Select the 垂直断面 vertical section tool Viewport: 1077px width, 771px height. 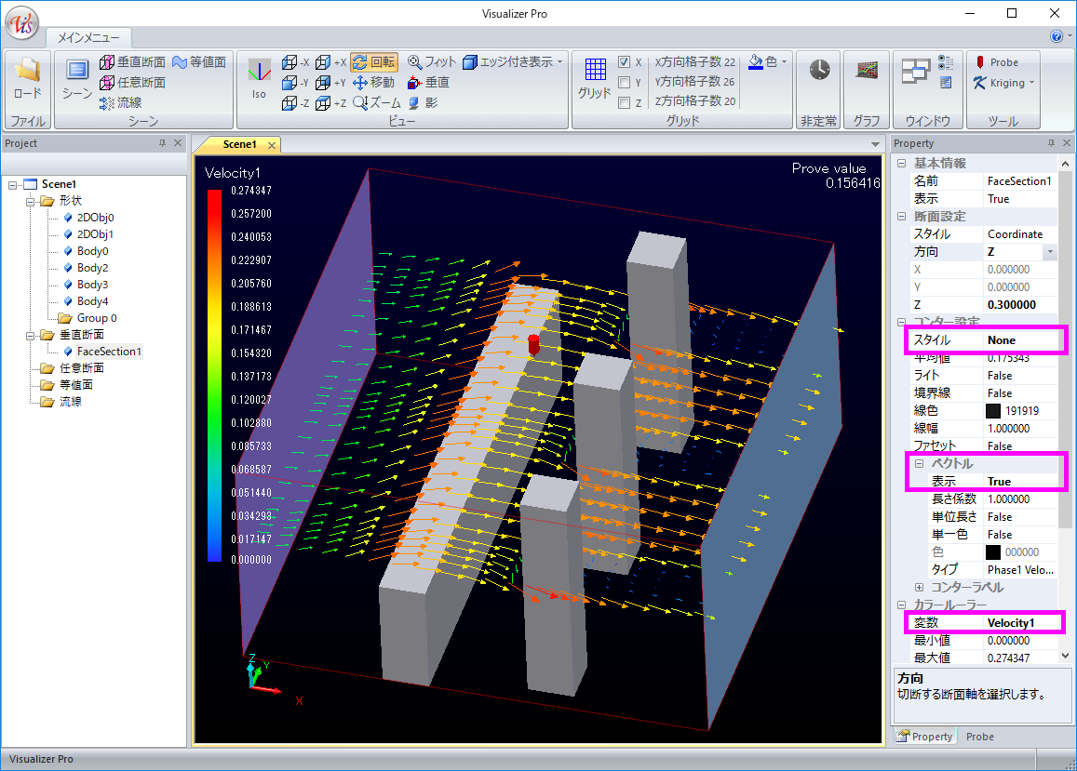pos(132,62)
